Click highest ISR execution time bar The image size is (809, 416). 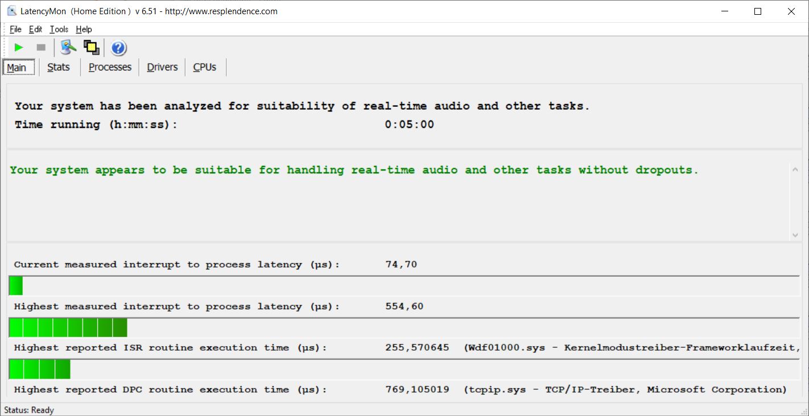click(404, 369)
